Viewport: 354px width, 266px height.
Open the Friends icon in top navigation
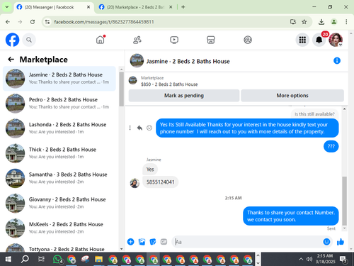pos(137,40)
